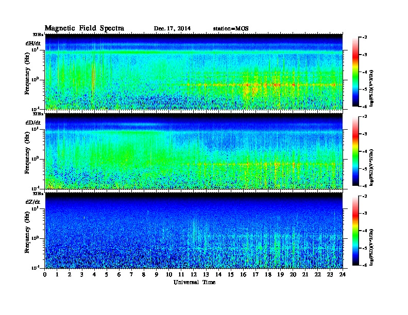Click the color bar beside the dD/dt panel
The image size is (408, 315).
(355, 151)
